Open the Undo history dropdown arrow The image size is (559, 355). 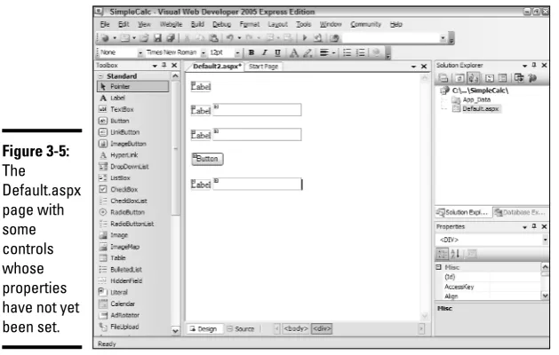tap(239, 38)
